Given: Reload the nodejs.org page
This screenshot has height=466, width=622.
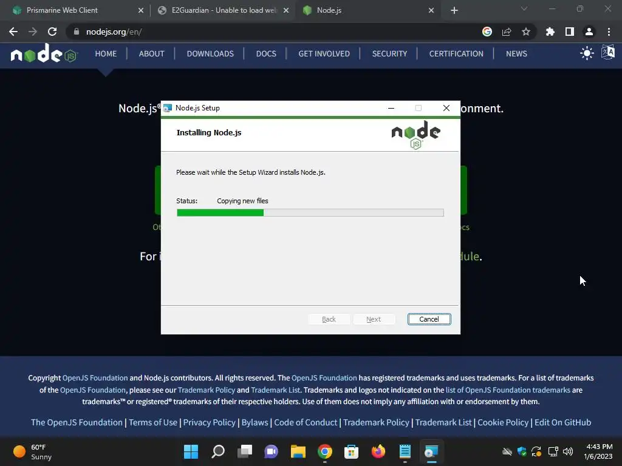Looking at the screenshot, I should click(x=52, y=32).
